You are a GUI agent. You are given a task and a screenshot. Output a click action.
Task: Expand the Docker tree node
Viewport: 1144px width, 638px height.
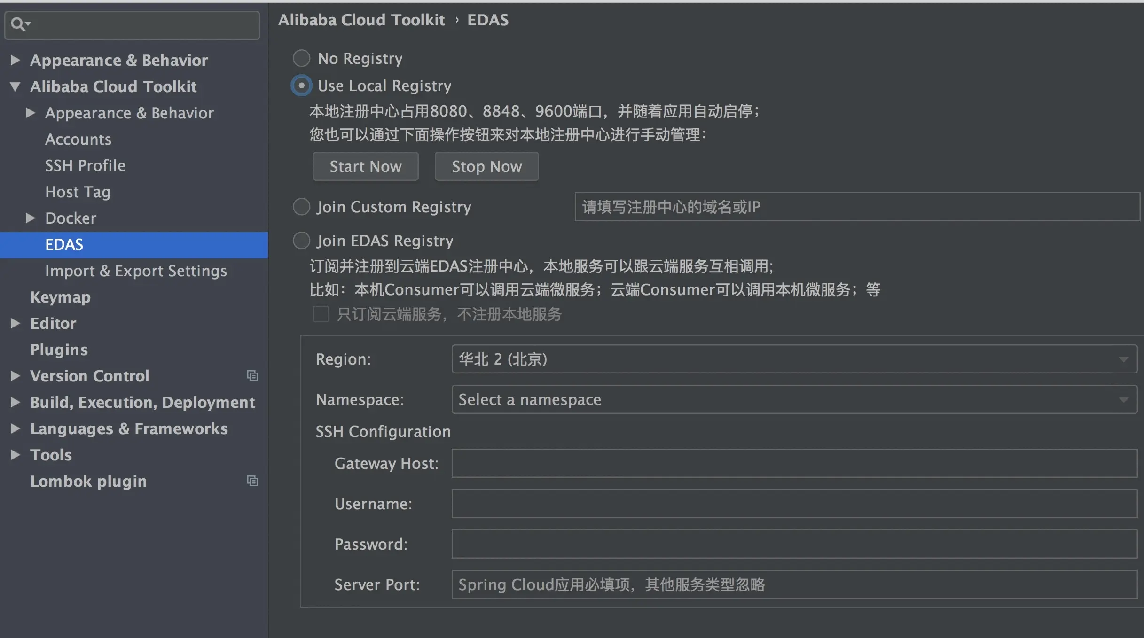click(31, 218)
